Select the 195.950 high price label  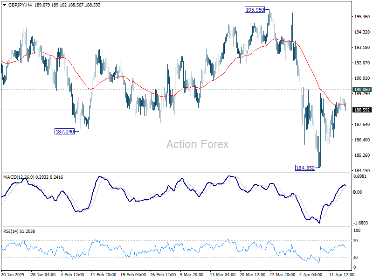pyautogui.click(x=255, y=10)
